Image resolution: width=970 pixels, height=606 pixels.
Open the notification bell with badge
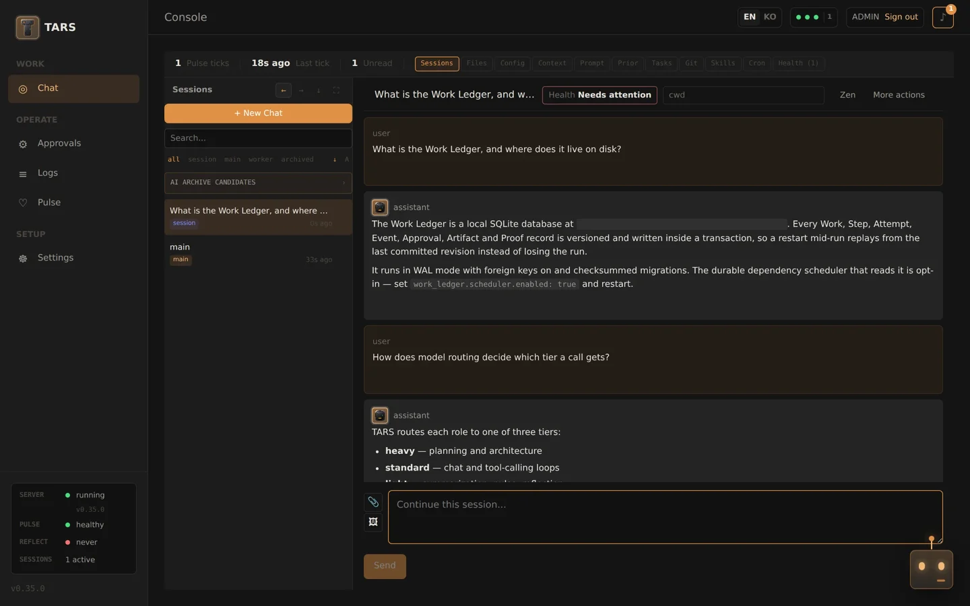click(942, 18)
